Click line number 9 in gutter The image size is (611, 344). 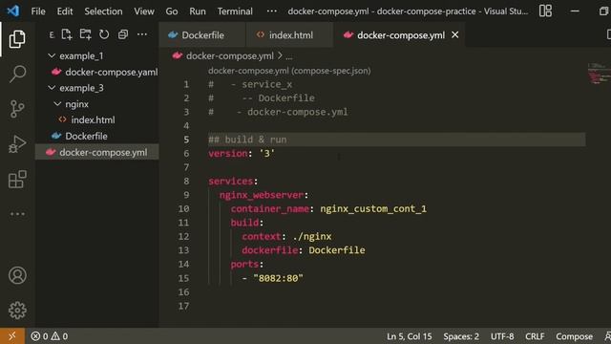coord(186,195)
